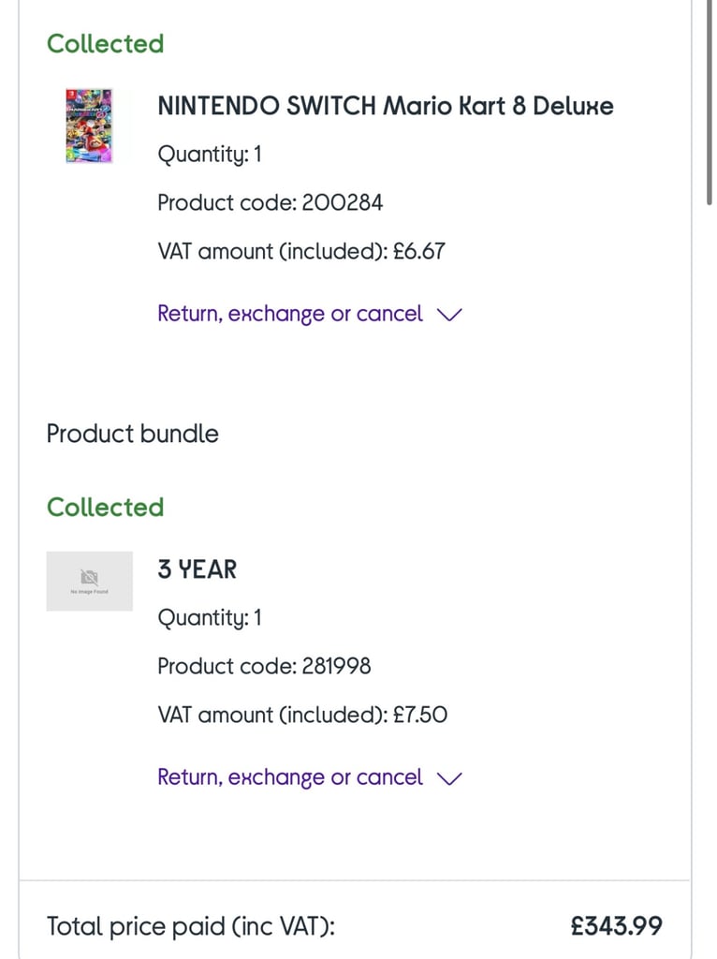Click product code 200284

click(x=271, y=202)
